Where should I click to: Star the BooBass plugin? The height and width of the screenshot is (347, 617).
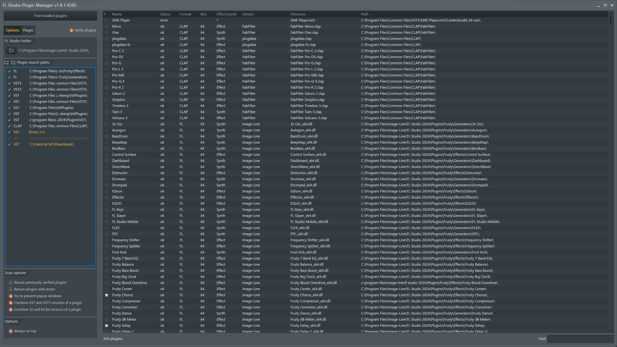(x=107, y=148)
